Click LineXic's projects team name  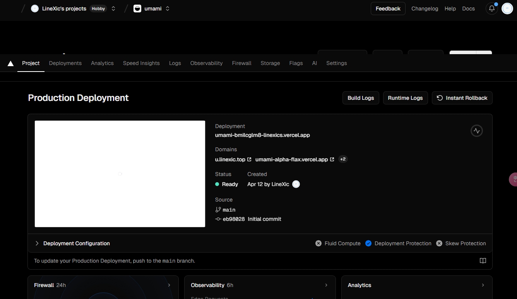[64, 9]
